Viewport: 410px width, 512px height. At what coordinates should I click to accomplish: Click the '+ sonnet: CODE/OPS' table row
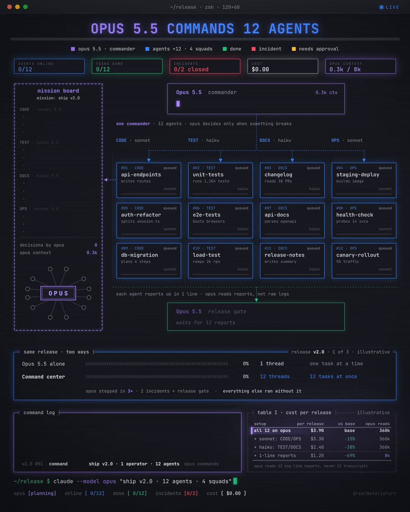pos(321,439)
